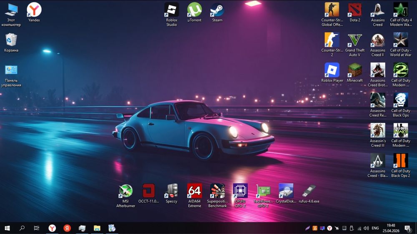Switch the ENG input language indicator
Screen dimensions: 417x234
pyautogui.click(x=375, y=228)
